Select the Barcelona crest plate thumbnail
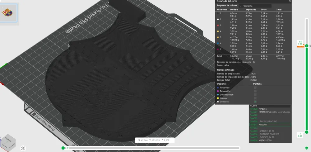Image resolution: width=311 pixels, height=152 pixels. (x=8, y=12)
